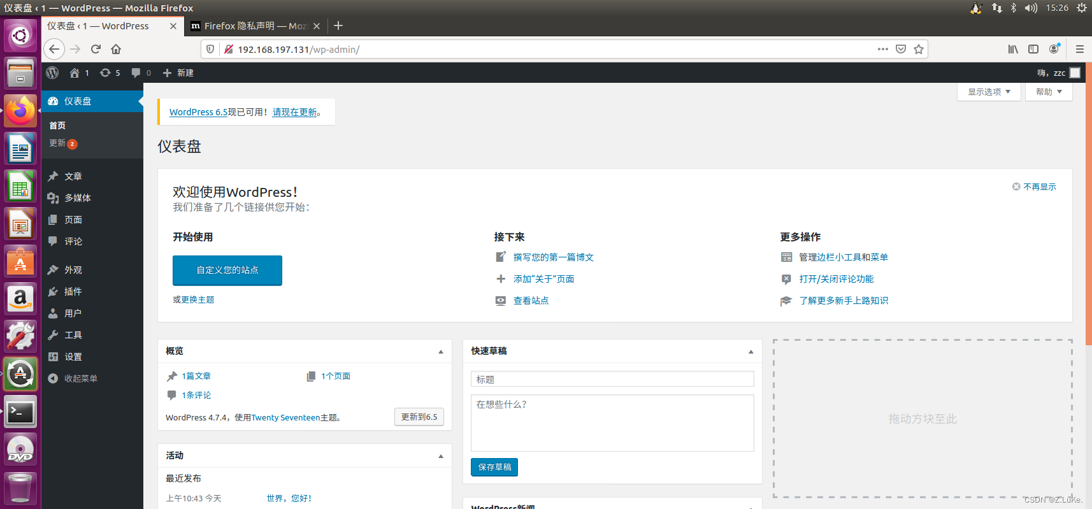Click 查看站点 link
1092x509 pixels.
(x=531, y=301)
